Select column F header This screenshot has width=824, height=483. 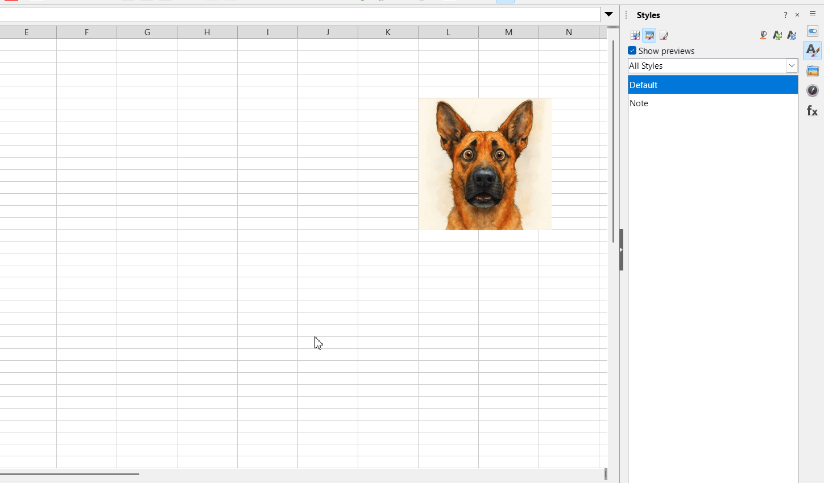(87, 32)
